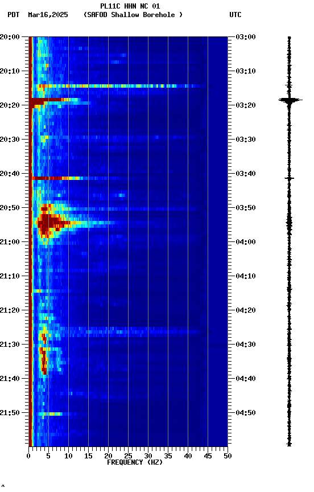Viewport: 314px width, 492px height.
Task: Click the 25 Hz frequency axis label
Action: click(128, 456)
